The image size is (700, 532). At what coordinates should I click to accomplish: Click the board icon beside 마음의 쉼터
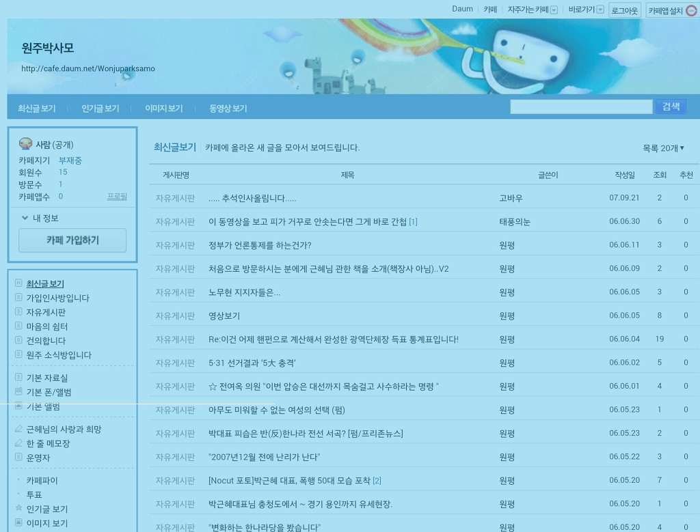(18, 326)
